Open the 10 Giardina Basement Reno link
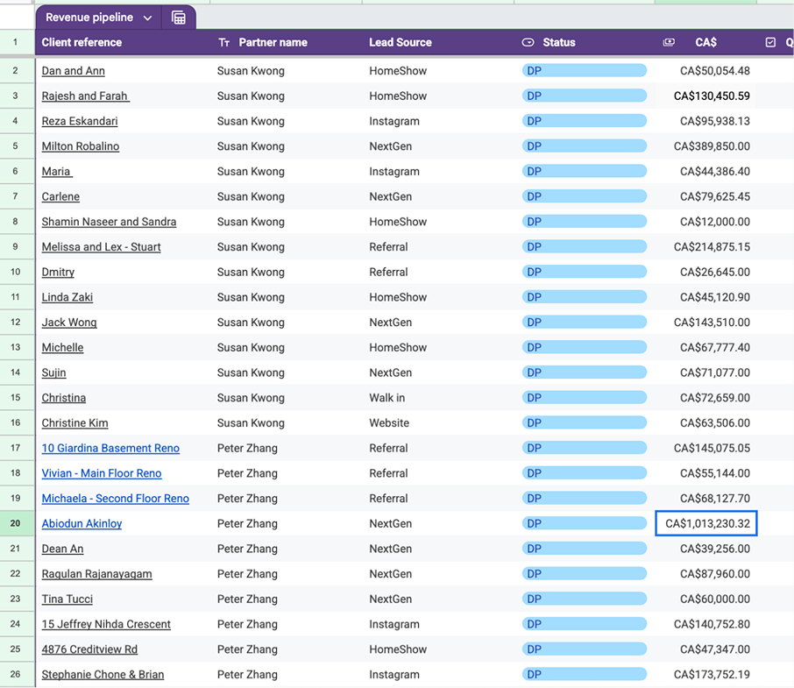Screen dimensions: 794x688 (110, 448)
